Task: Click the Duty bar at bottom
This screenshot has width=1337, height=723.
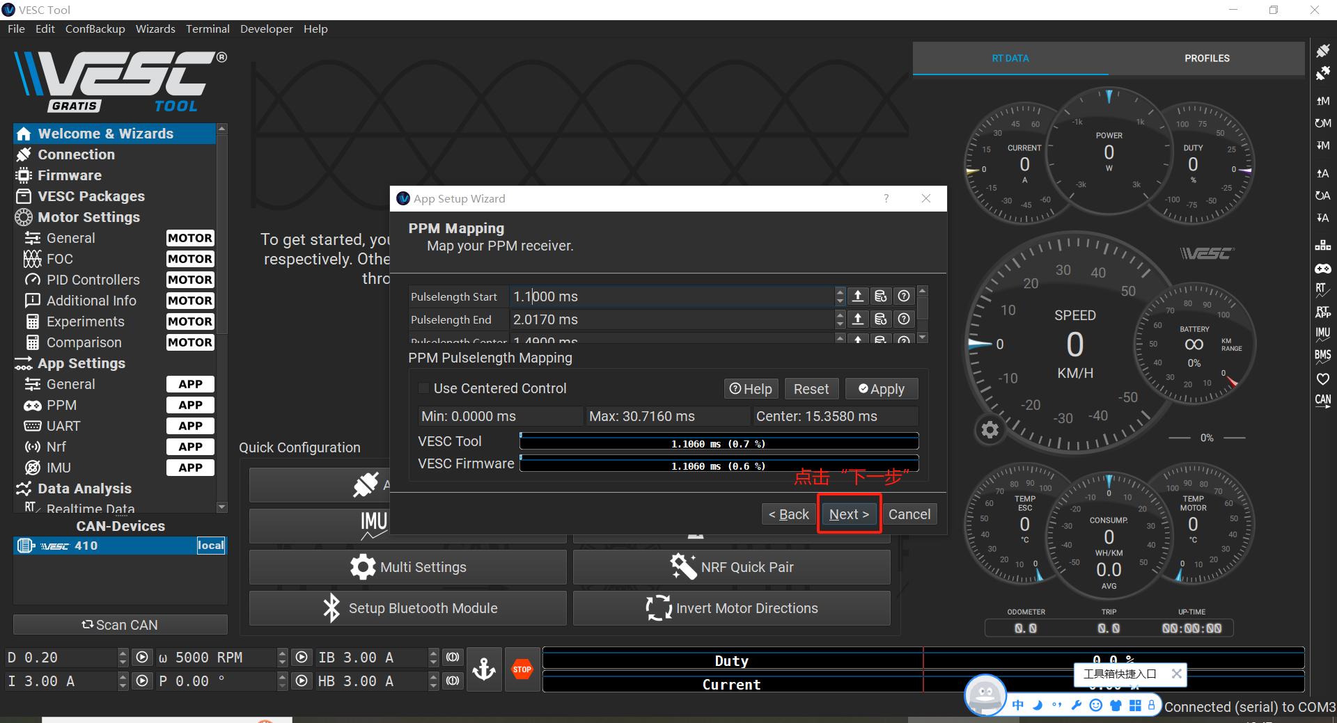Action: (923, 660)
